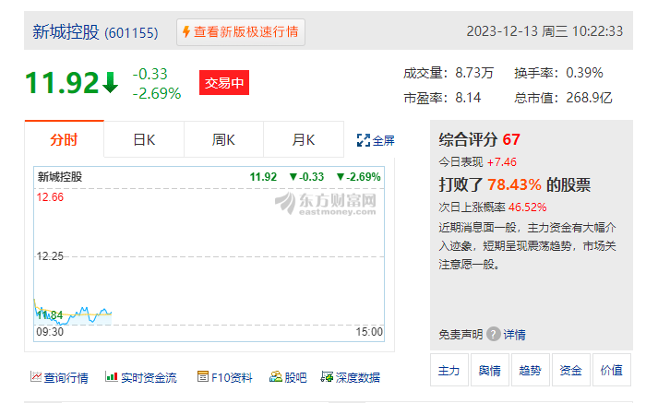
Task: Click the 15:00 time axis label
Action: pos(369,332)
